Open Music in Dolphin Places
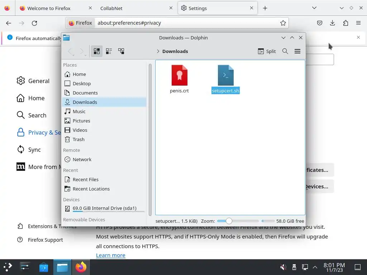367x275 pixels. pos(104,112)
